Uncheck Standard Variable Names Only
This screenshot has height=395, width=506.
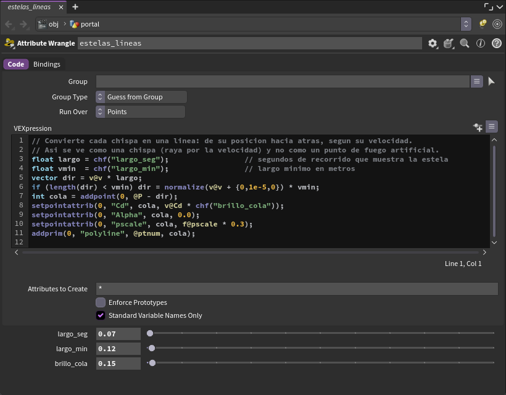pyautogui.click(x=101, y=315)
